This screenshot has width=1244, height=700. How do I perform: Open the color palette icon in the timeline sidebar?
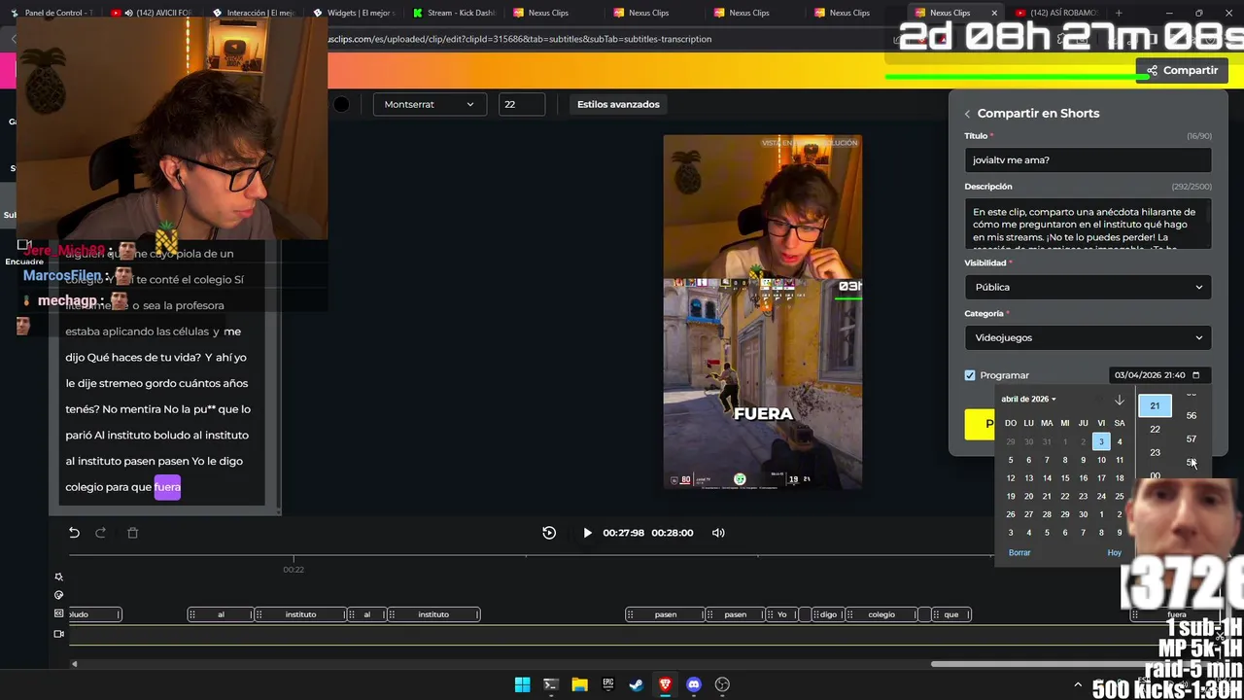[x=58, y=595]
